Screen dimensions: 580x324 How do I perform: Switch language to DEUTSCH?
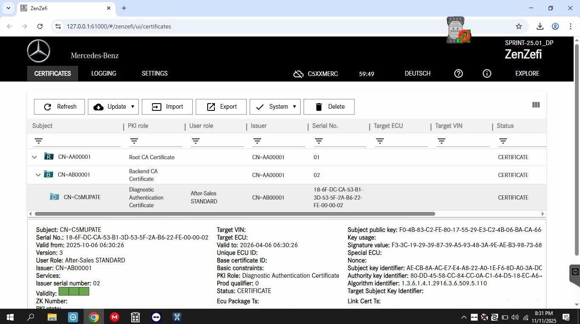click(x=417, y=73)
